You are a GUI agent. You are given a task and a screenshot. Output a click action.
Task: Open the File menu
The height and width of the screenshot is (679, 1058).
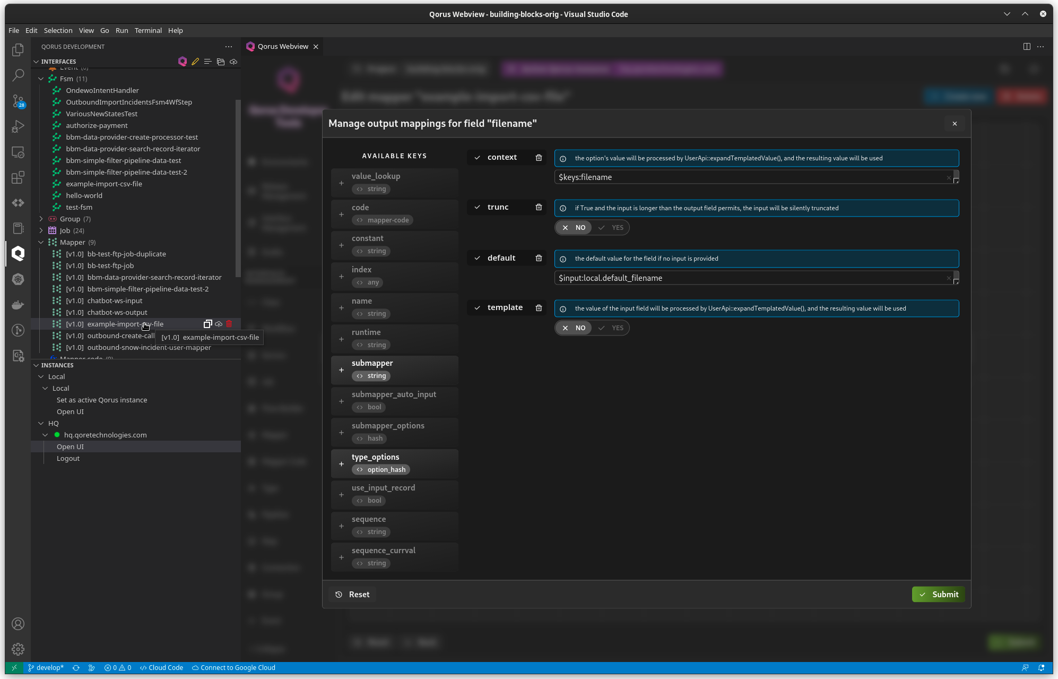(x=14, y=30)
